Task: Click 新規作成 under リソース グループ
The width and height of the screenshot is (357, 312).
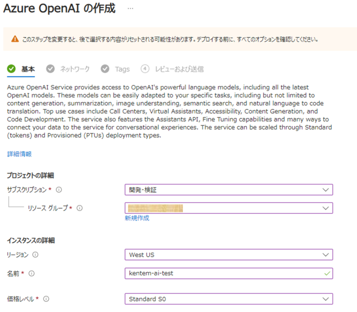Action: 136,218
